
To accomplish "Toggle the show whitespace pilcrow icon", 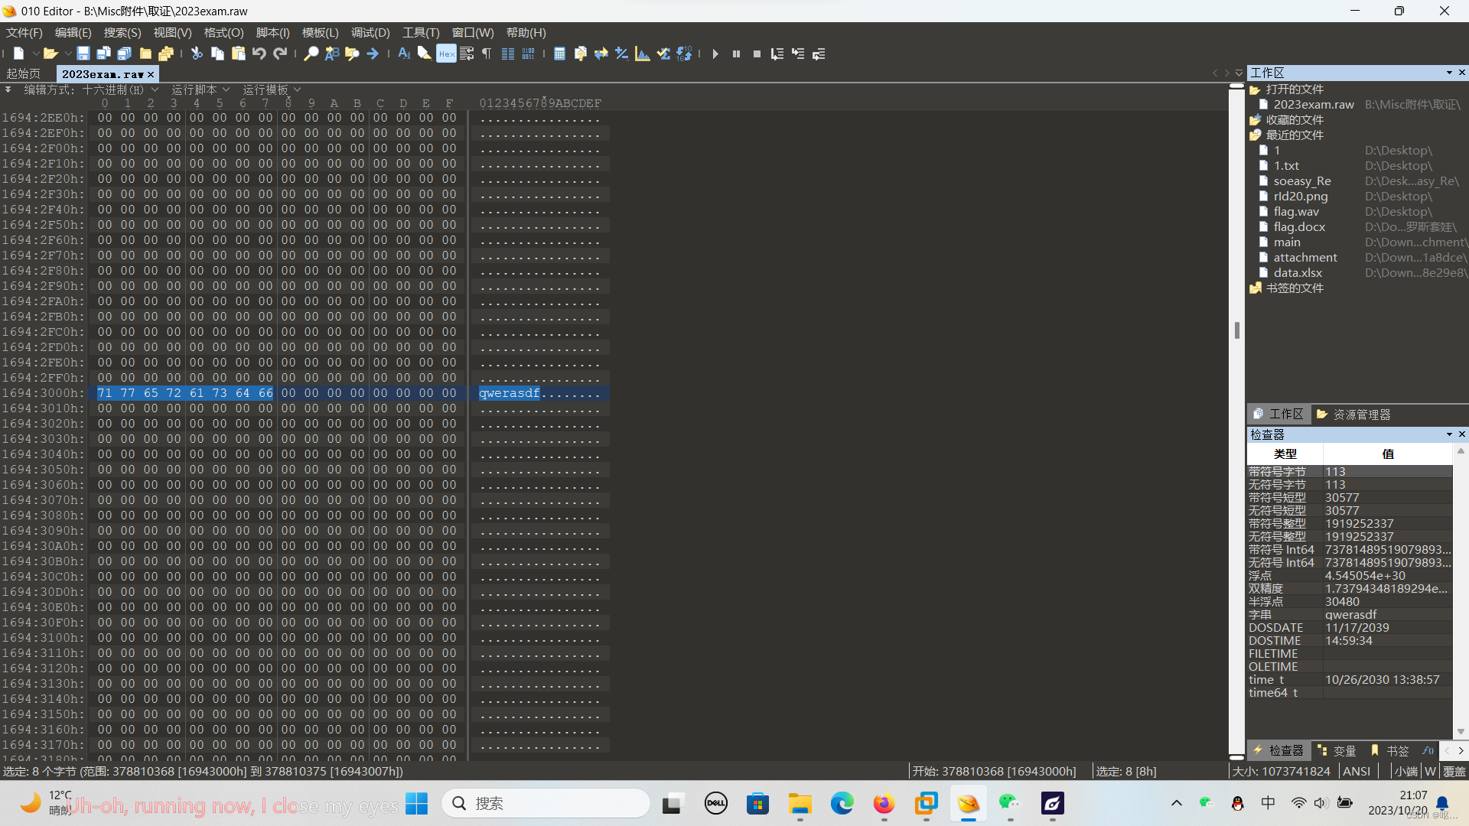I will pos(487,54).
